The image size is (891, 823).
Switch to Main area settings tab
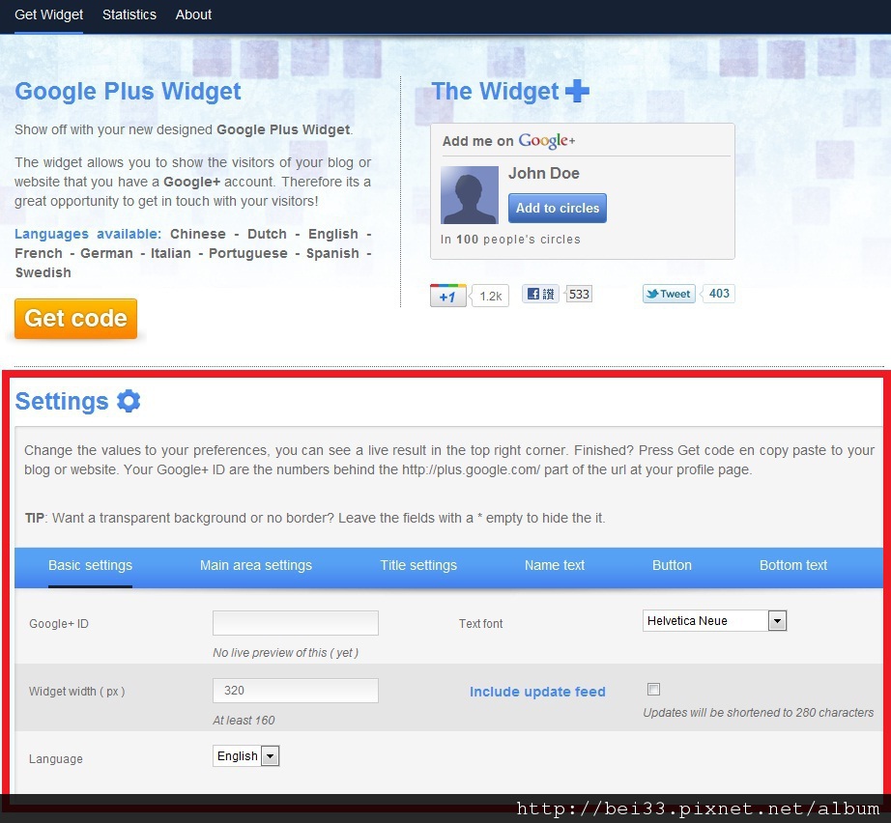tap(256, 565)
